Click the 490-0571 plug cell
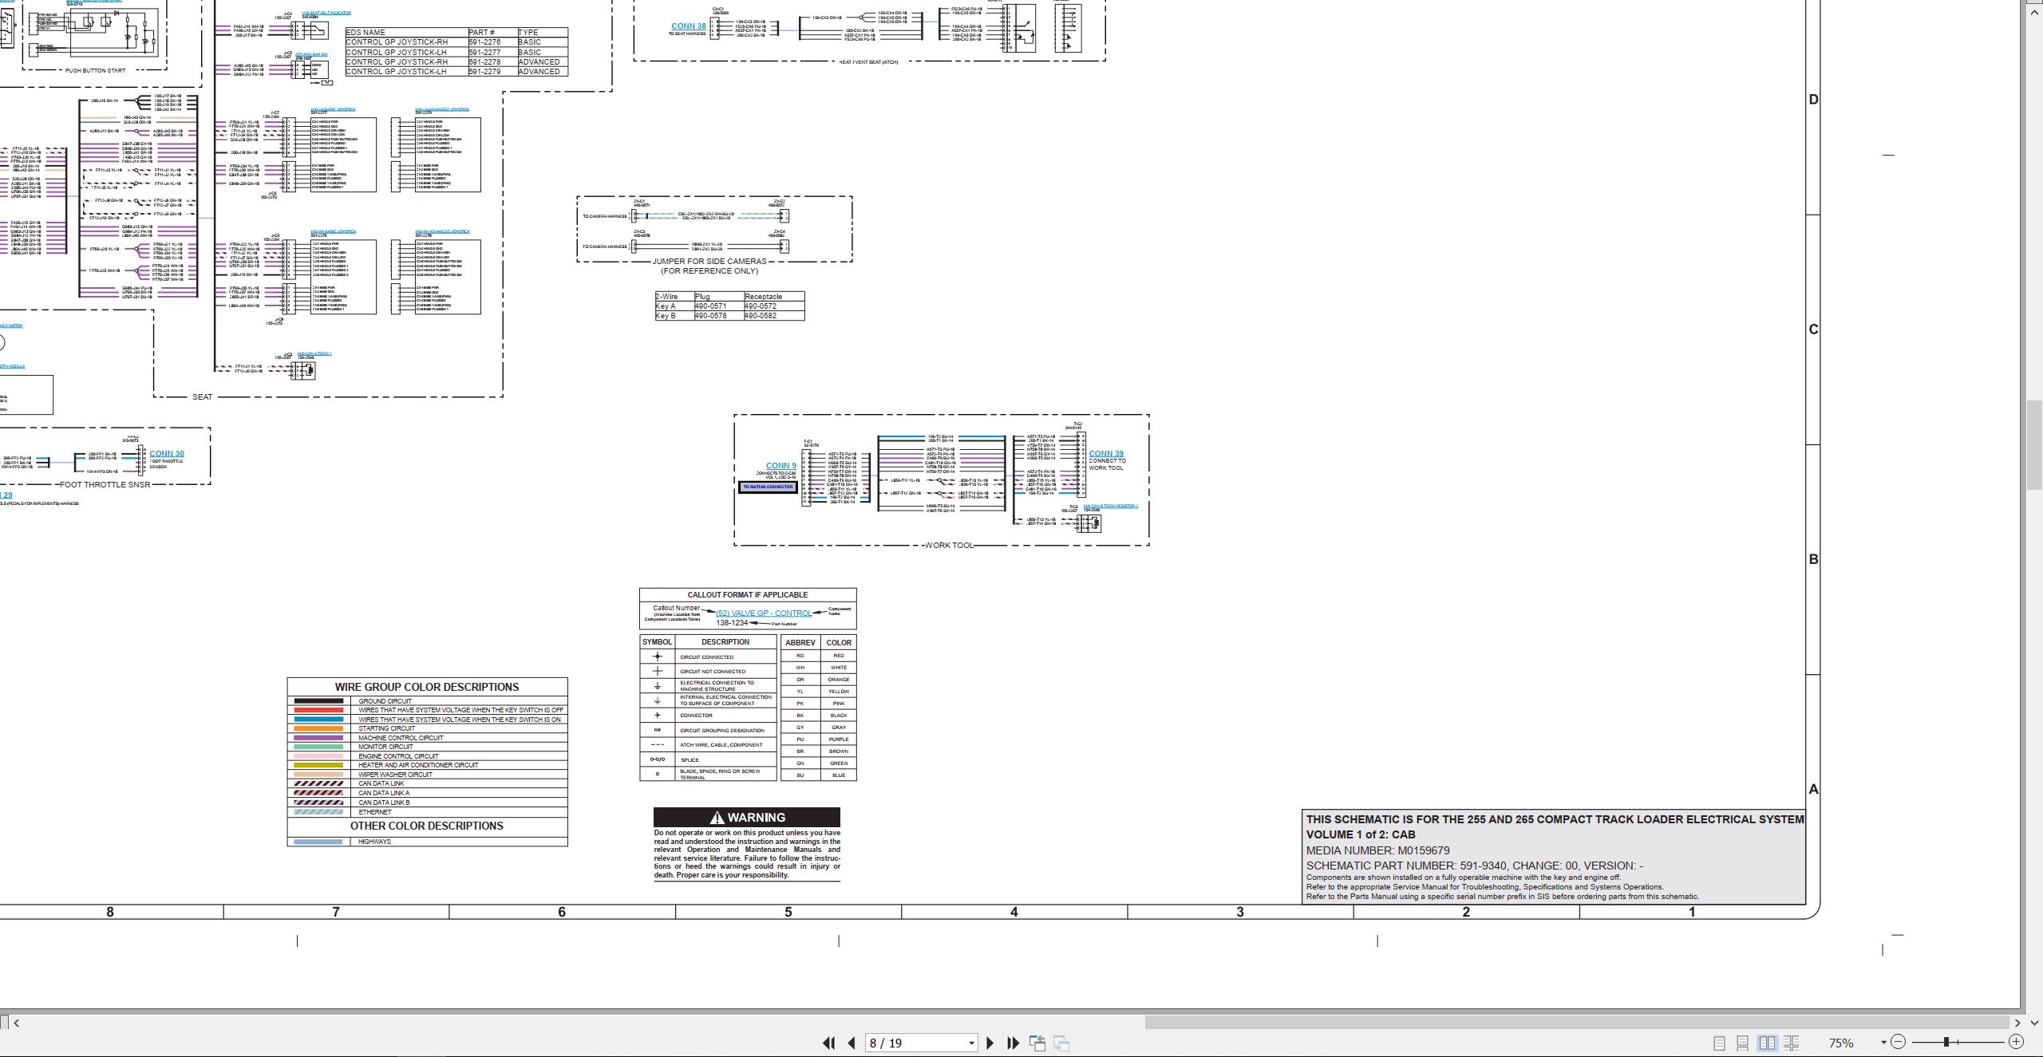 coord(717,306)
